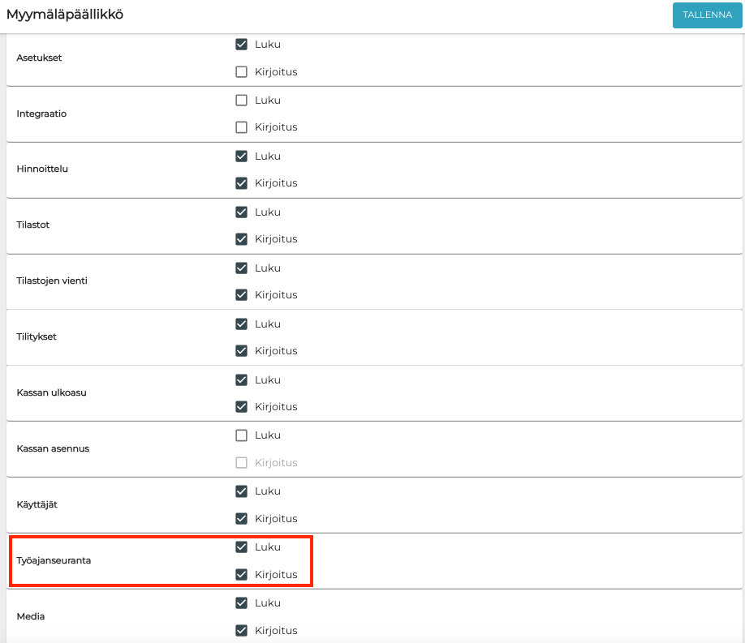
Task: Untick Kirjoitus under Tilastot
Action: pos(241,239)
